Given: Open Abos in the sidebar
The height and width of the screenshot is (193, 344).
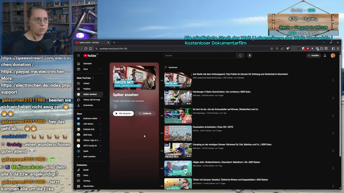Looking at the screenshot, I should pos(89,69).
